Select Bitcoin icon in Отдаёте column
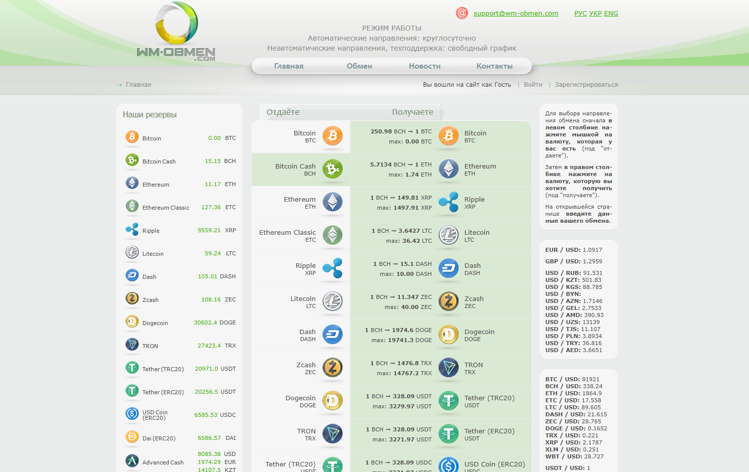 [x=333, y=136]
